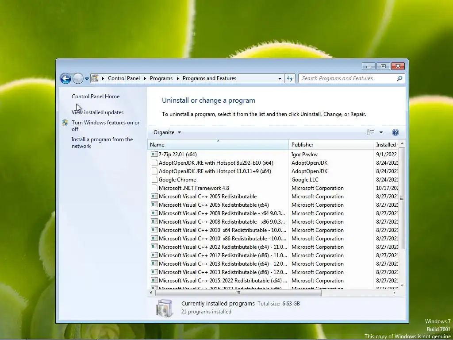Expand the arrow after Control Panel breadcrumb
Screen dimensions: 453x340
(145, 79)
